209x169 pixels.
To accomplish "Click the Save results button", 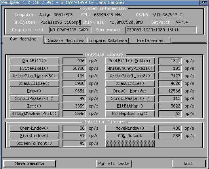I will coord(29,163).
